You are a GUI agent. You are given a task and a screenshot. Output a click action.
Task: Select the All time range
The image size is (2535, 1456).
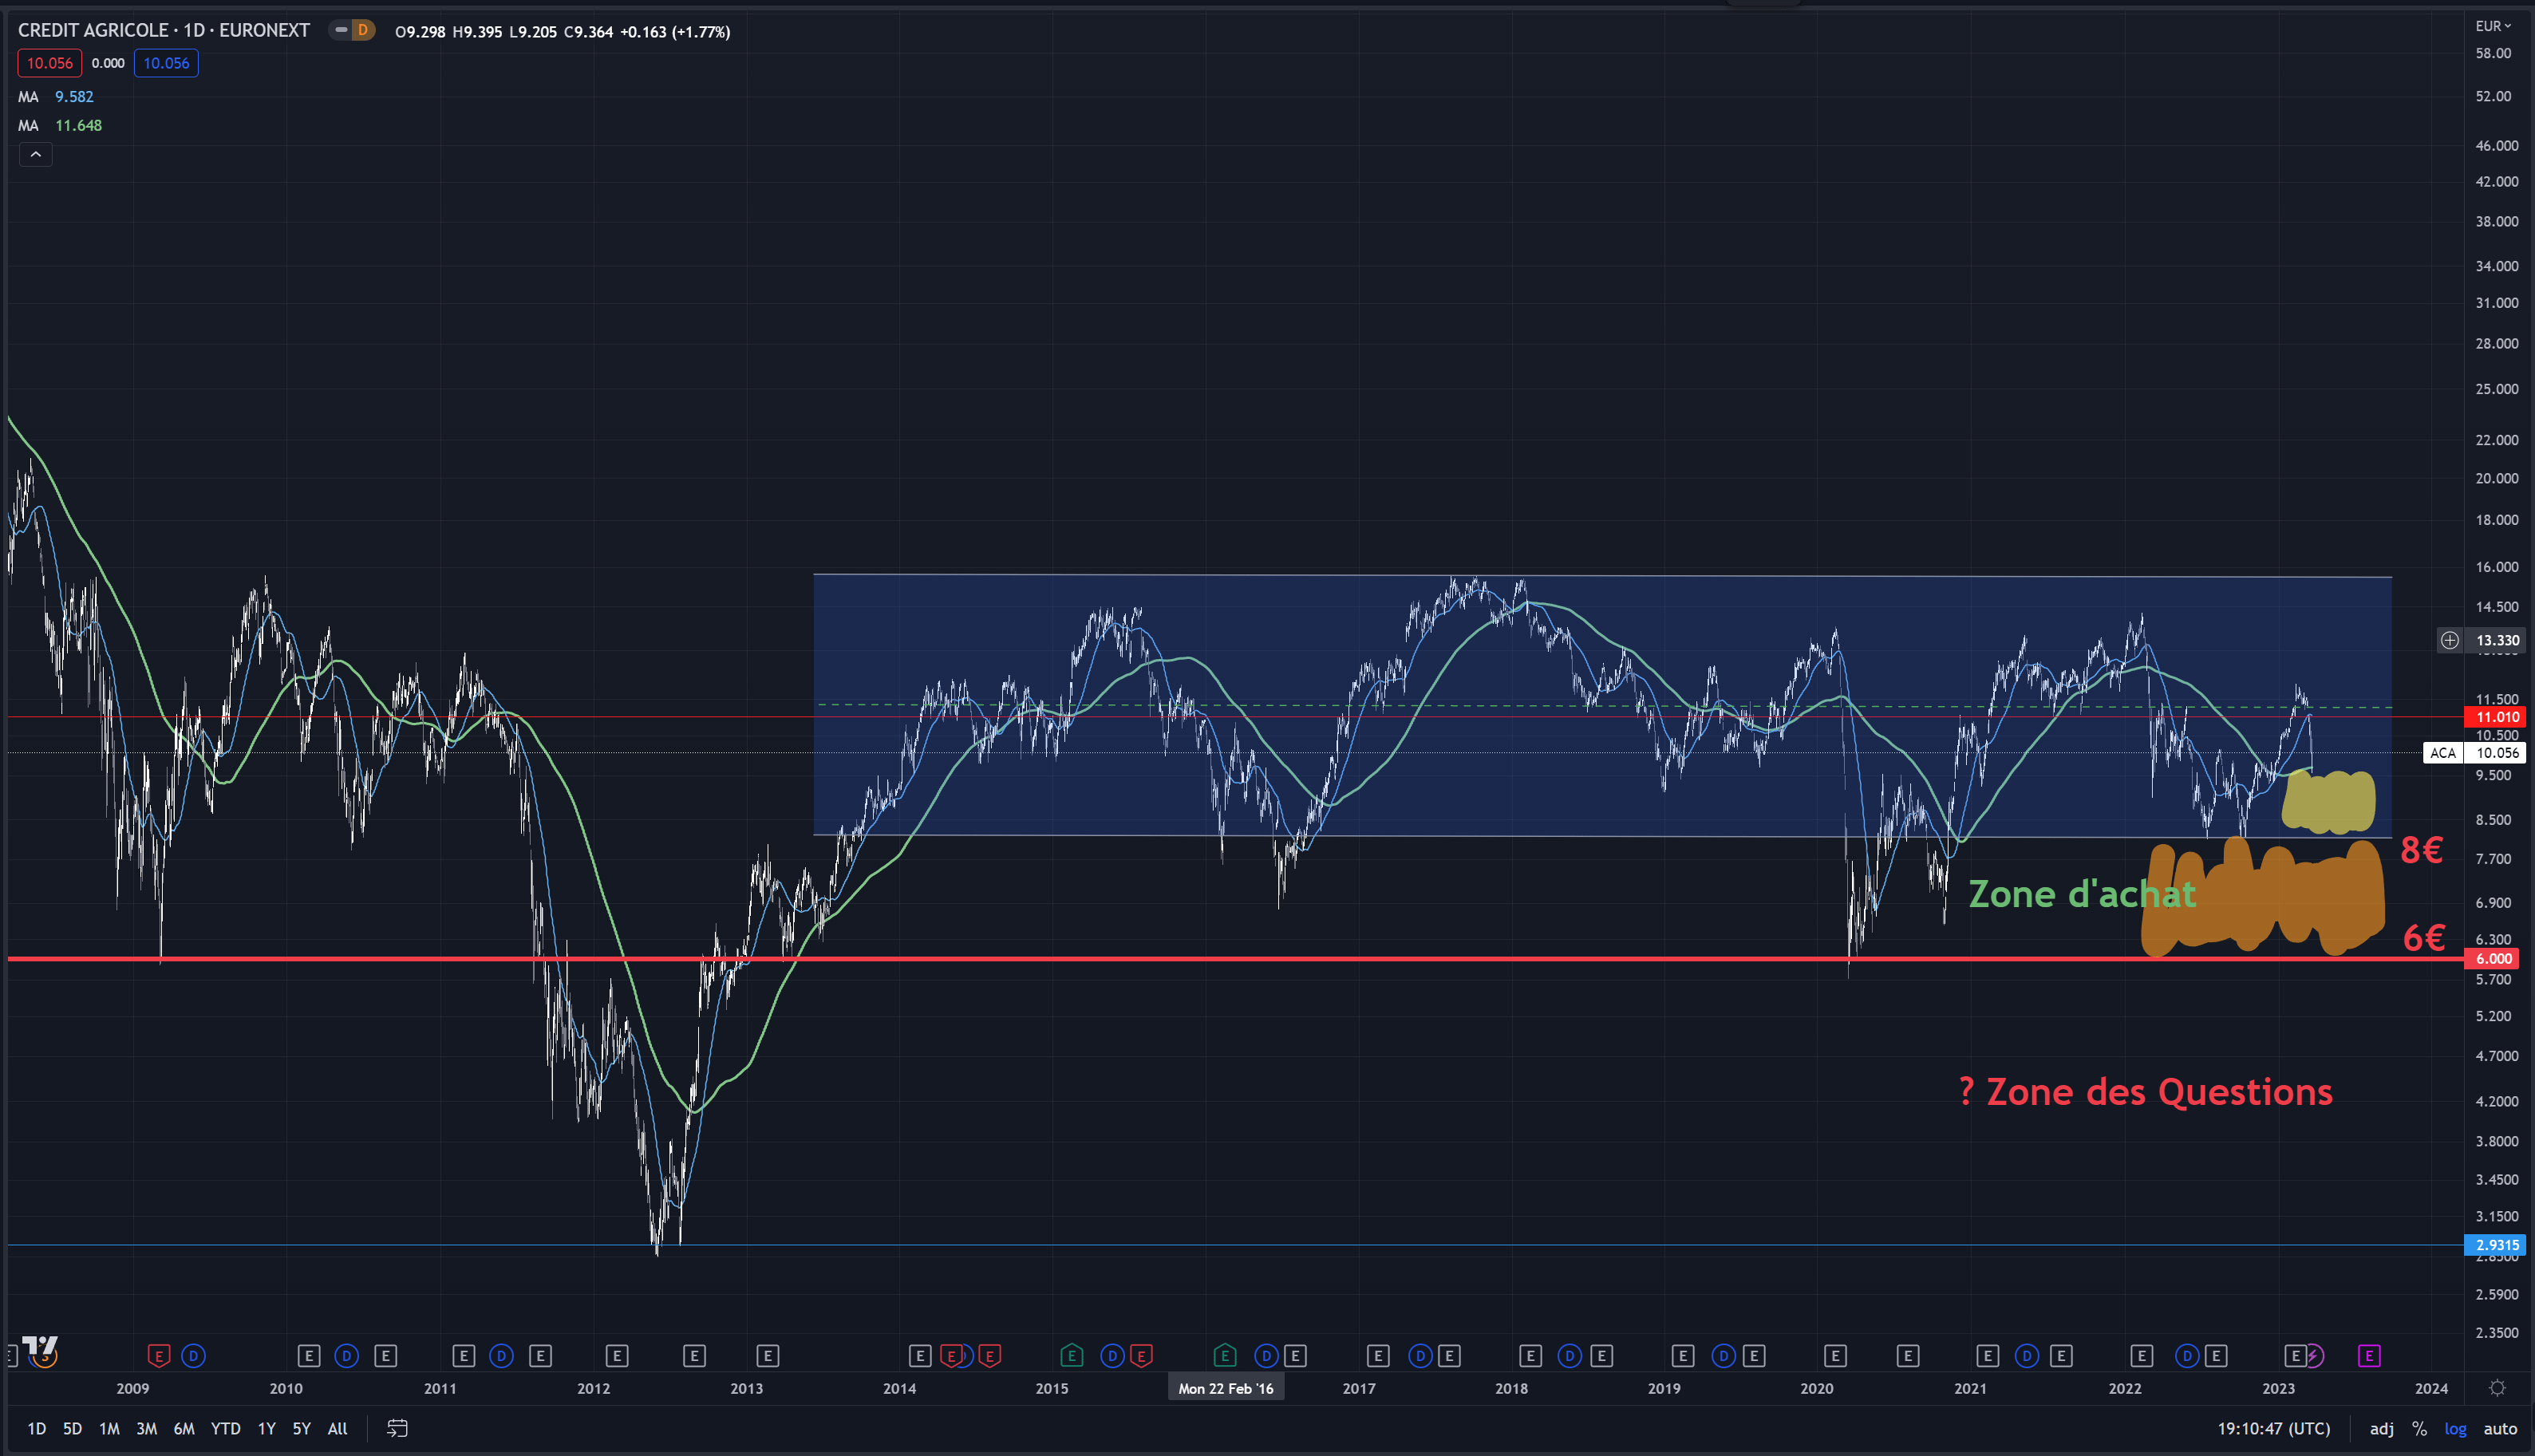coord(338,1428)
